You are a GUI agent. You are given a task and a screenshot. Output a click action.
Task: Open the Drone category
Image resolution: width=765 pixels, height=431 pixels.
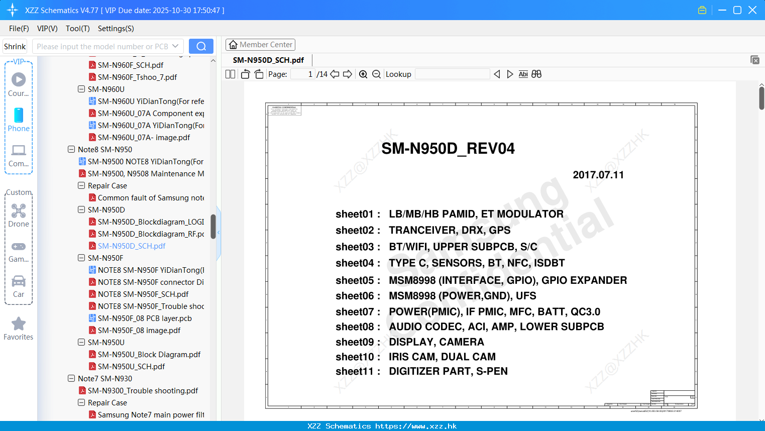(x=19, y=215)
